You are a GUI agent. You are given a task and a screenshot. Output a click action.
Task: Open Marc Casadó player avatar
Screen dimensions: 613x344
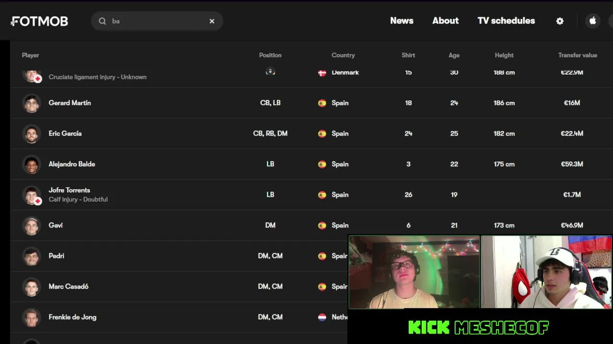(x=32, y=287)
